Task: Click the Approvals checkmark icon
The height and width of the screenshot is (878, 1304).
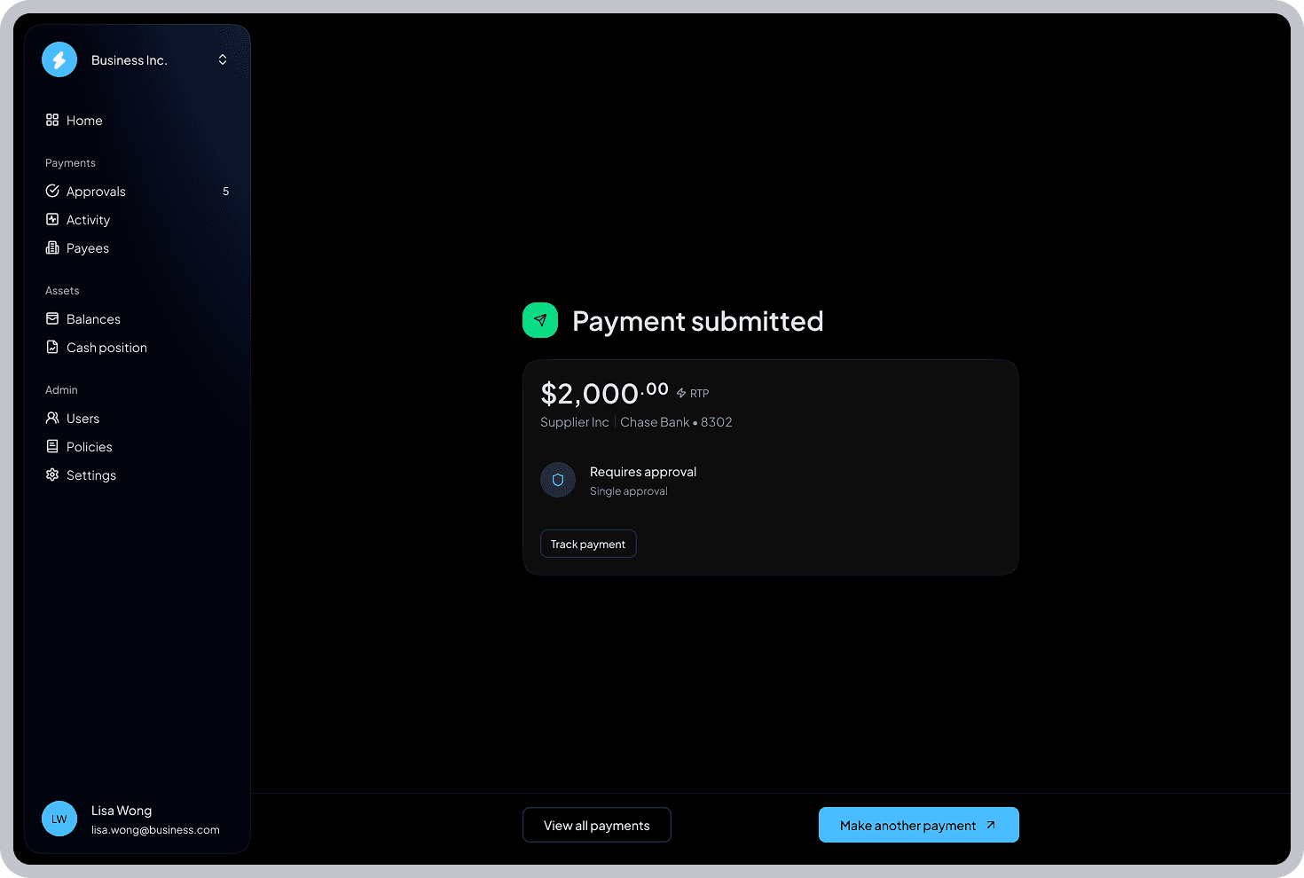Action: (52, 191)
